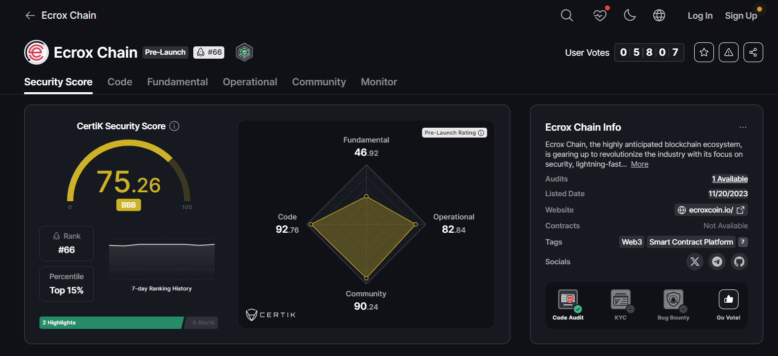Expand the 7 additional tags badge
Viewport: 778px width, 356px height.
point(743,242)
